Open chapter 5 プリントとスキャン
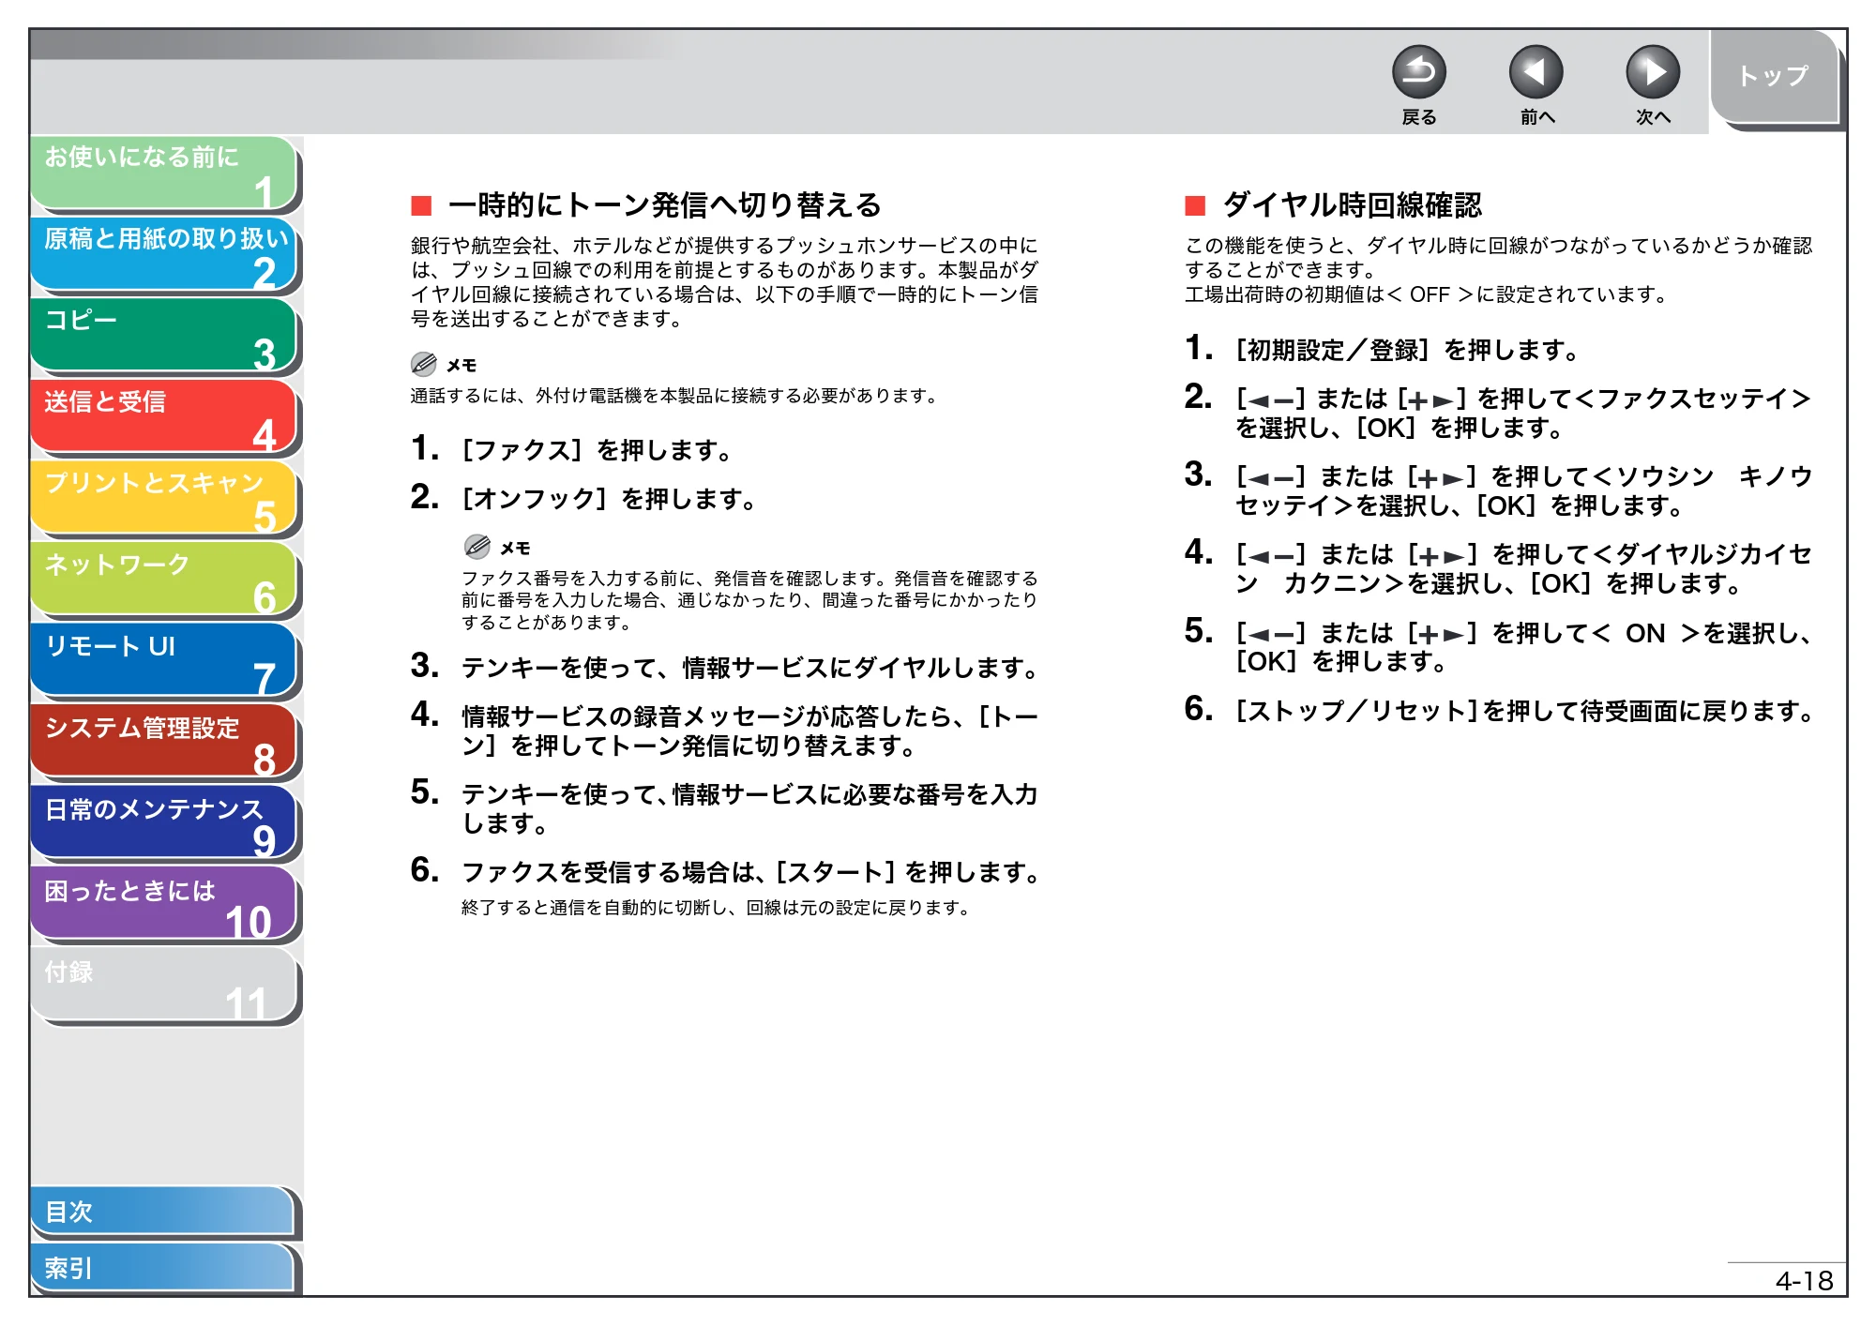The height and width of the screenshot is (1326, 1876). point(163,498)
